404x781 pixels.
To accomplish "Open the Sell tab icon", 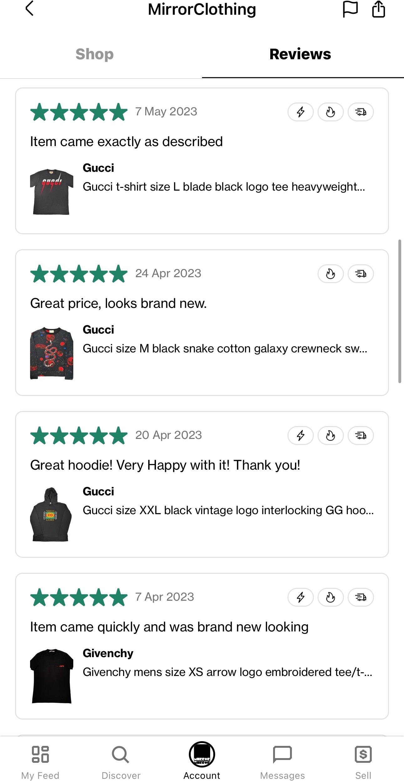I will coord(363,754).
